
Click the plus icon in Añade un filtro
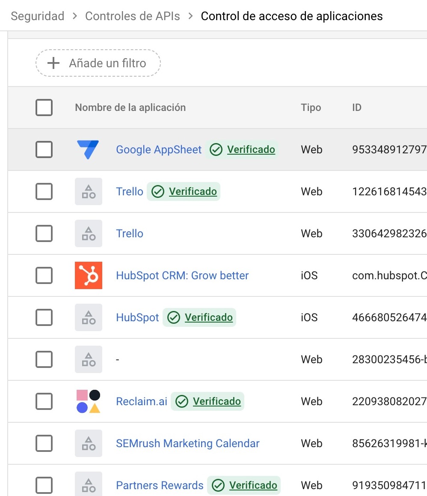tap(53, 63)
